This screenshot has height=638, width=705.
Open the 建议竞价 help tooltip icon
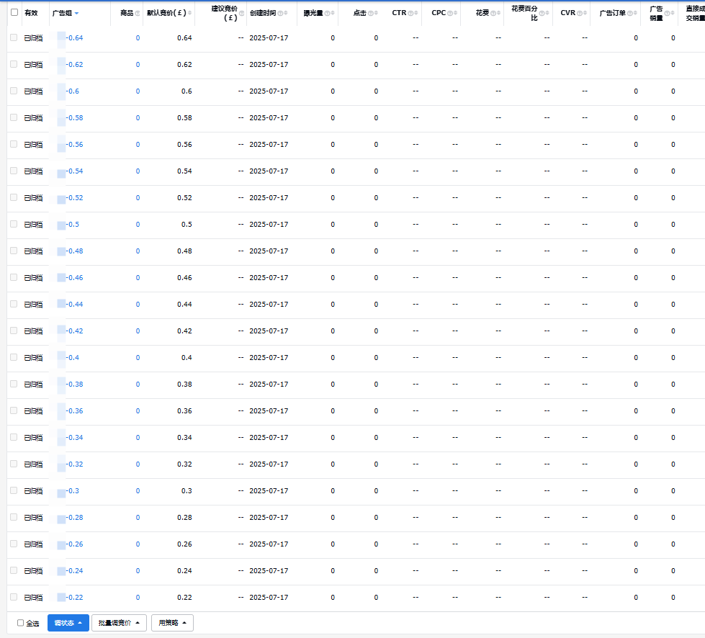241,14
